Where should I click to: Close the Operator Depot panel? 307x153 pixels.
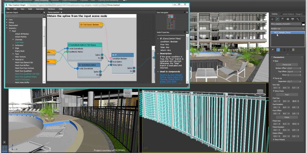tap(45, 12)
